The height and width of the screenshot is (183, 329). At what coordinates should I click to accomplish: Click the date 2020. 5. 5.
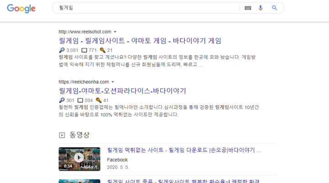118,167
